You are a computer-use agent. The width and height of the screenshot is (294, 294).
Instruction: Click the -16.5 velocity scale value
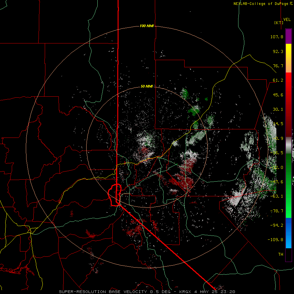(x=277, y=153)
